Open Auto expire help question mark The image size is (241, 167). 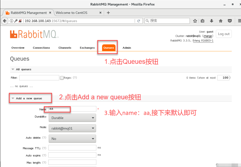(44, 155)
